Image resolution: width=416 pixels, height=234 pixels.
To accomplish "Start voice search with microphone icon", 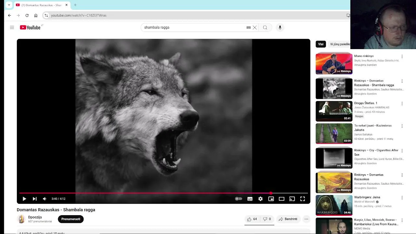I will coord(280,28).
